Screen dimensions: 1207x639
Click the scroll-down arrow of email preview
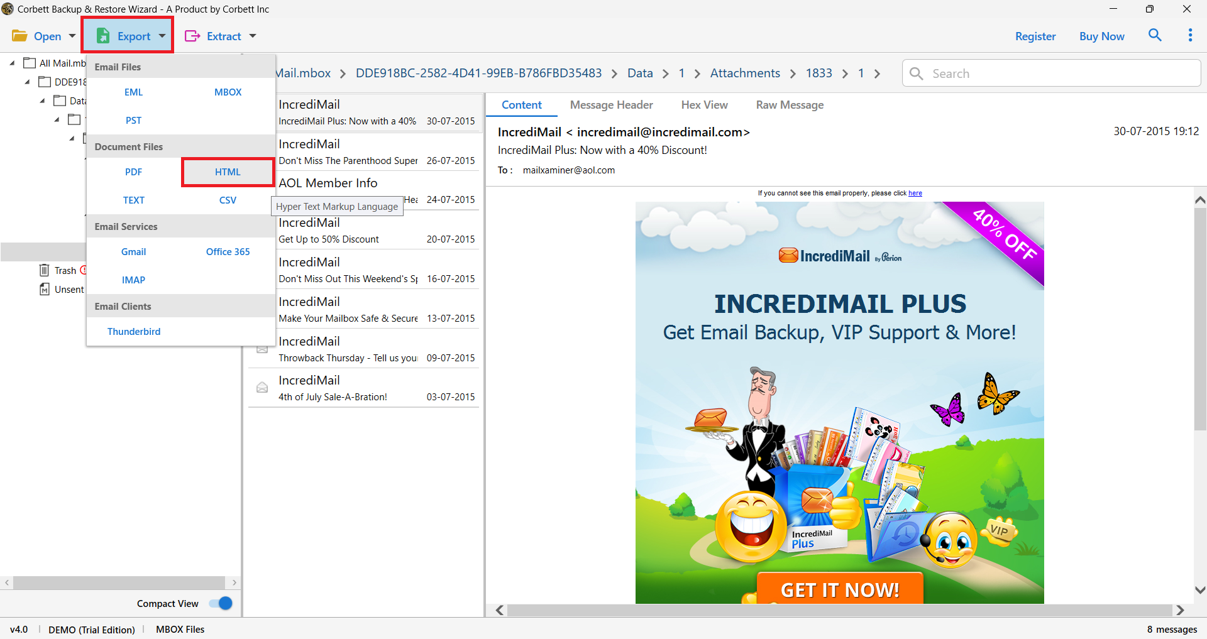pos(1200,590)
